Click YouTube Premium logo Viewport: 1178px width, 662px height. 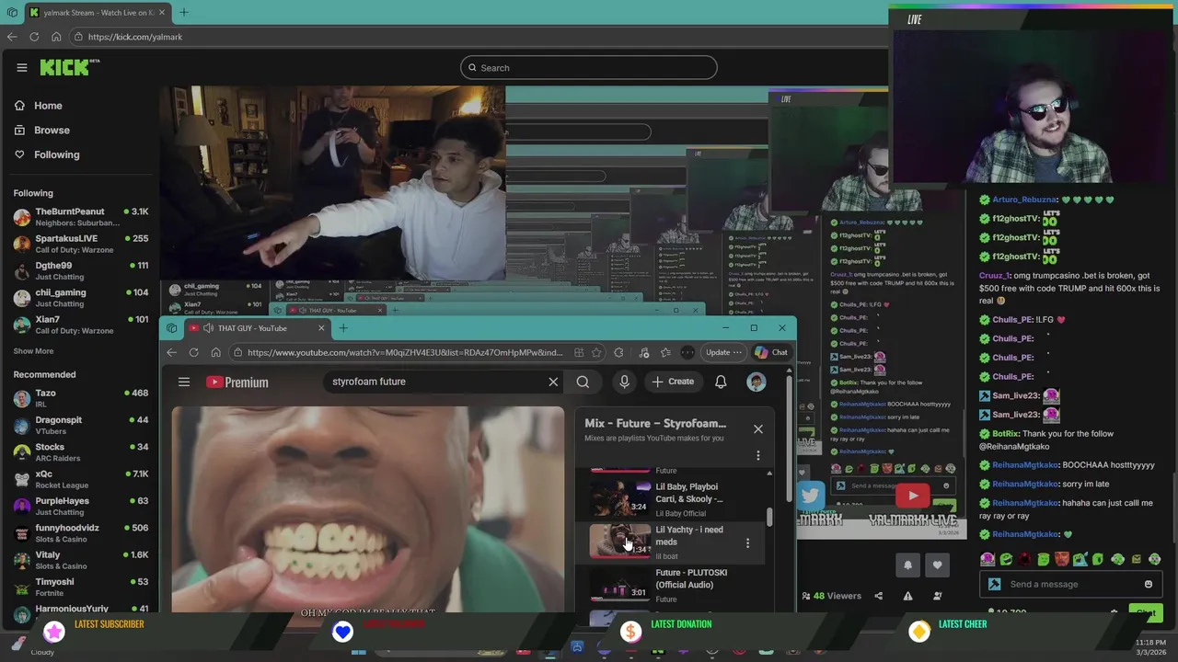[237, 382]
